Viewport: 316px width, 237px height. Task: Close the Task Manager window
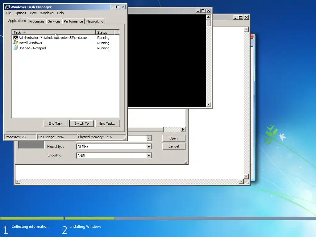pos(123,7)
